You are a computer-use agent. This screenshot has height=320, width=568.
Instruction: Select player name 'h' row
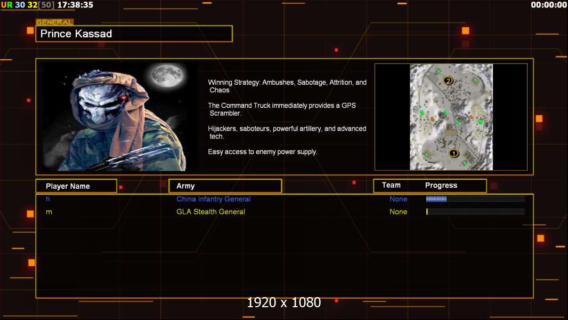pos(48,199)
